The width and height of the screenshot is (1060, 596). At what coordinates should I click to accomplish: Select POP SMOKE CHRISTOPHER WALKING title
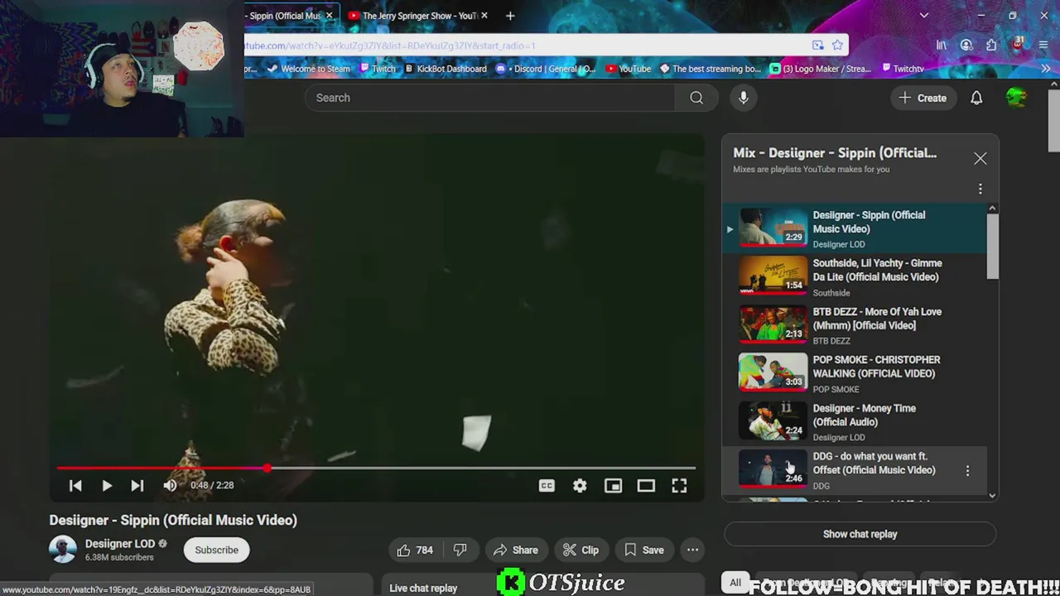coord(876,367)
